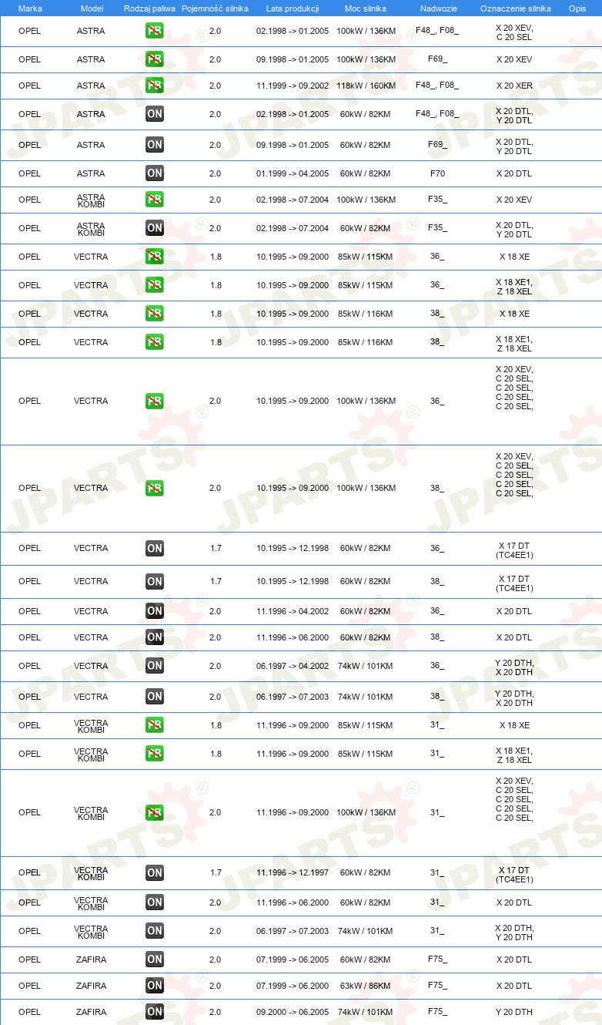Click the ON diesel icon in ASTRA F70 row
The image size is (602, 1025).
click(x=155, y=173)
